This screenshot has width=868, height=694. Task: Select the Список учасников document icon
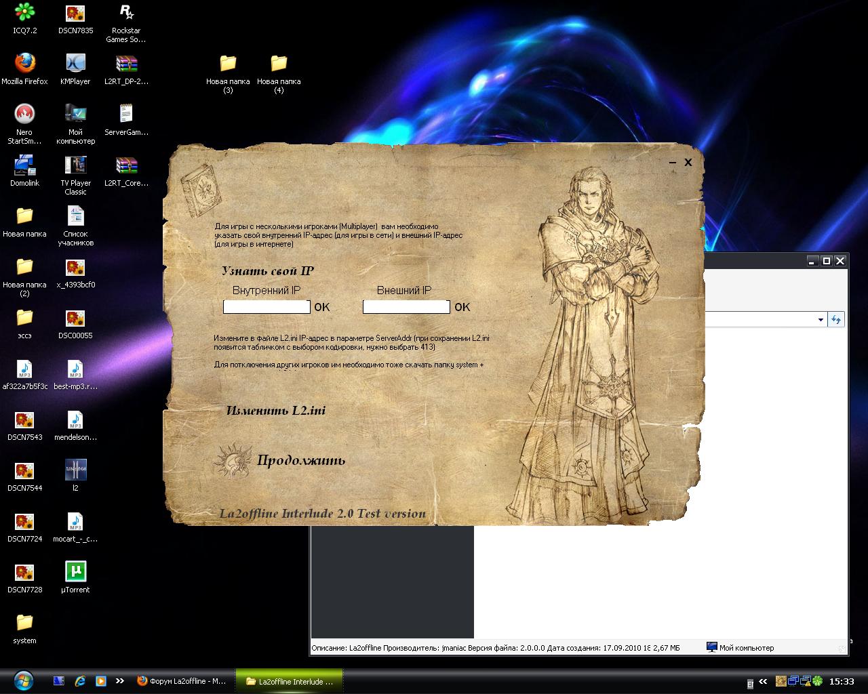[75, 226]
